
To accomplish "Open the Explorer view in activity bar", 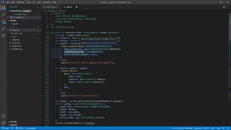I will click(3, 8).
